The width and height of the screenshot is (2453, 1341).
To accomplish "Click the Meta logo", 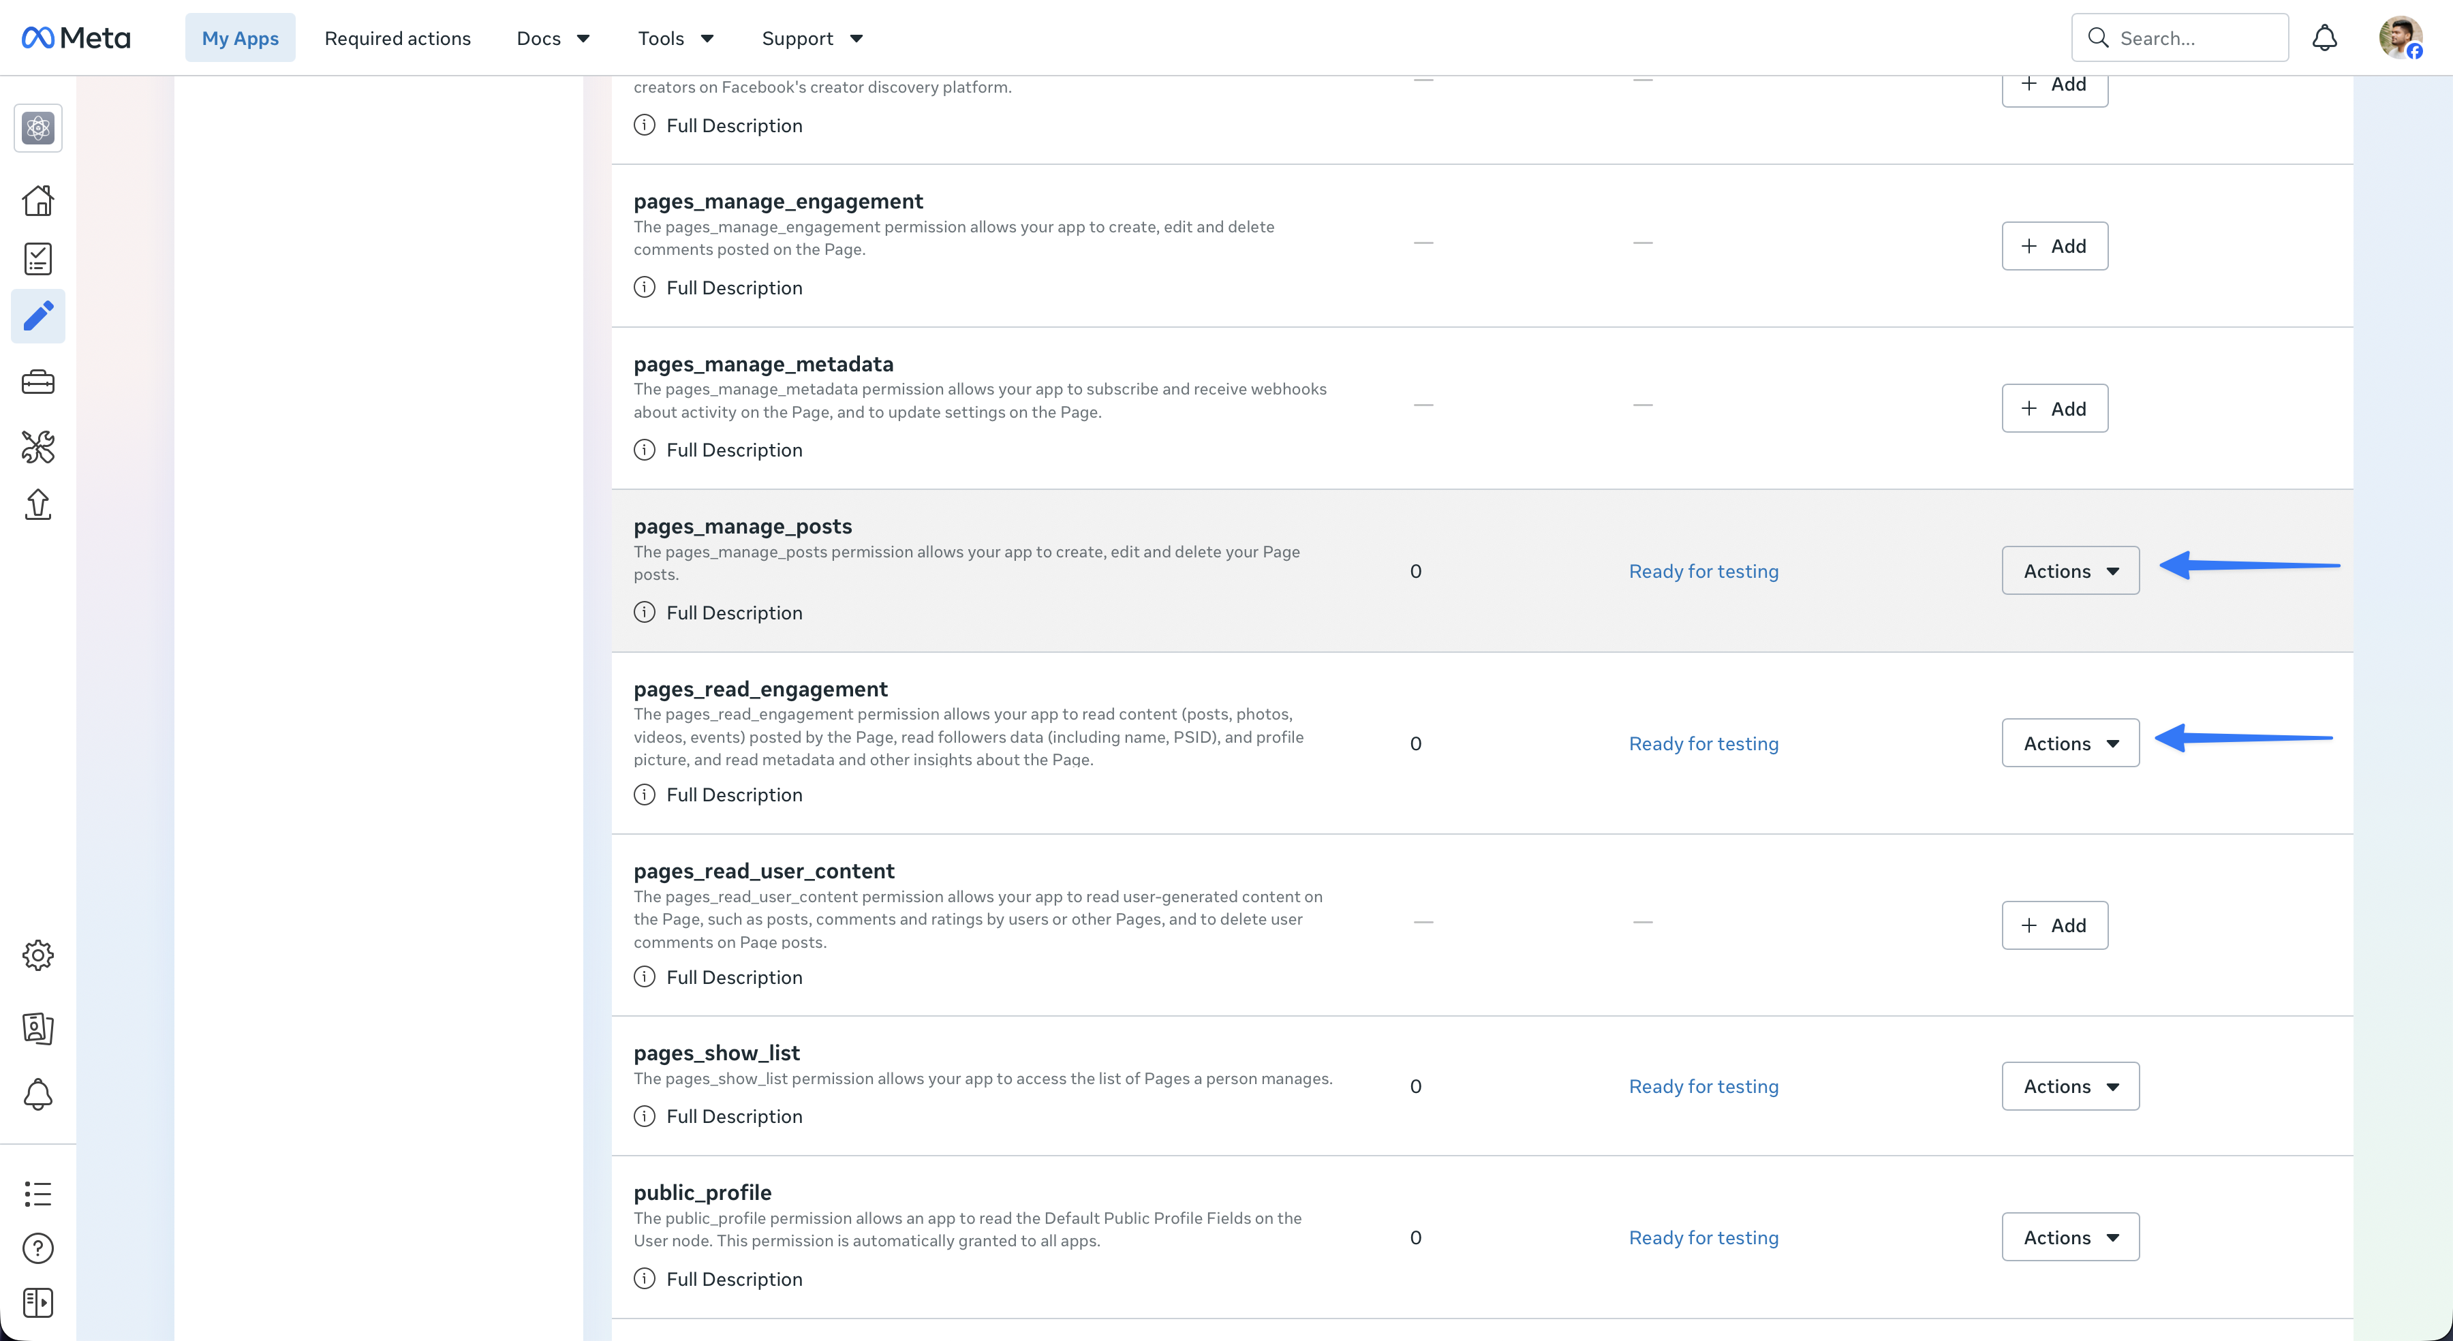I will pos(75,38).
